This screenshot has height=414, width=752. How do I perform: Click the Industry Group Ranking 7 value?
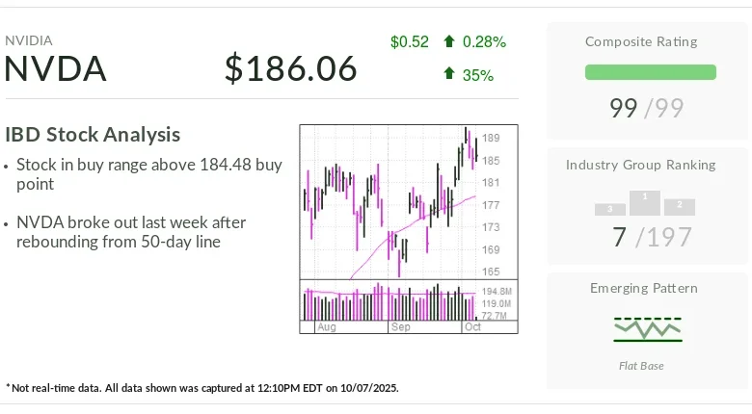coord(620,236)
